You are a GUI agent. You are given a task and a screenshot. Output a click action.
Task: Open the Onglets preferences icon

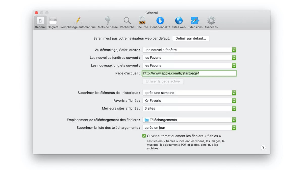(53, 21)
